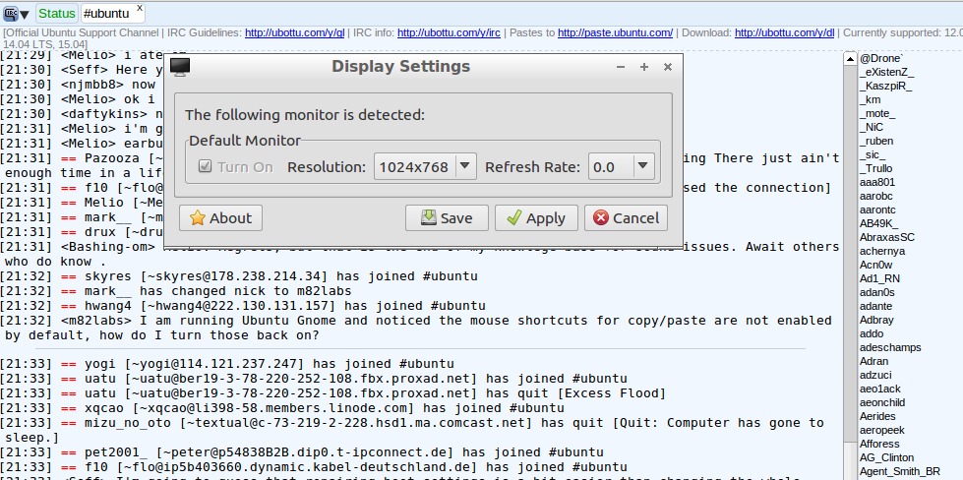Select user Agent_Smith_BR in nick list
The image size is (963, 480).
pyautogui.click(x=900, y=471)
